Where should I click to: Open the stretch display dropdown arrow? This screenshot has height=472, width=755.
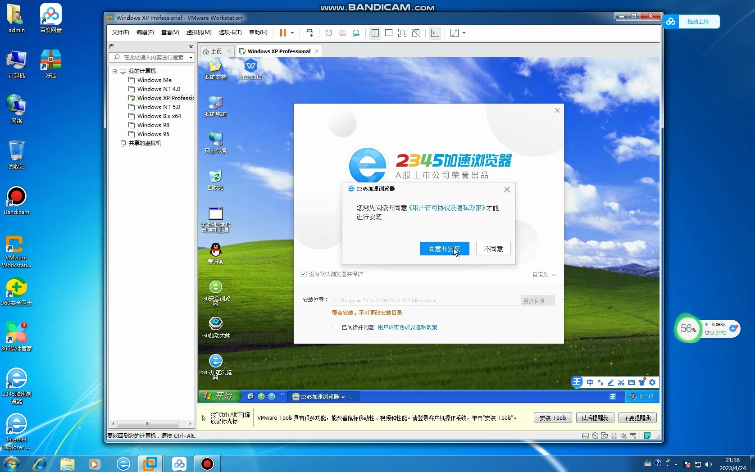(464, 33)
